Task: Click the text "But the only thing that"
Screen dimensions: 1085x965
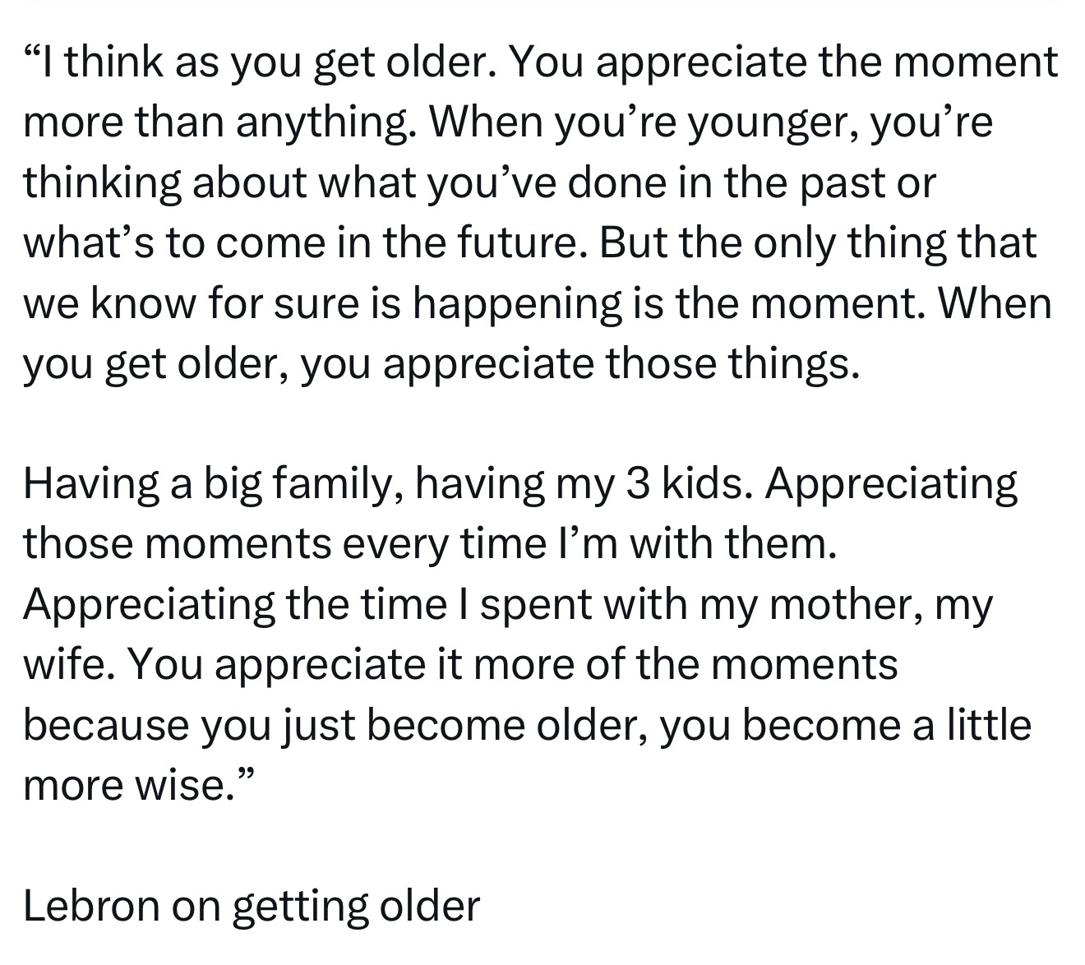Action: (x=819, y=244)
